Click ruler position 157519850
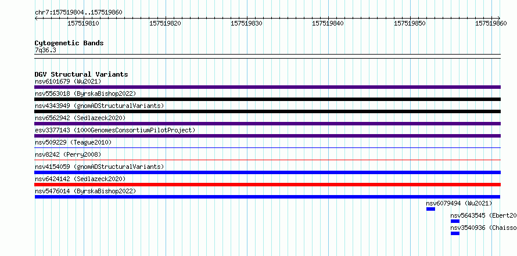Image resolution: width=517 pixels, height=256 pixels. point(410,23)
